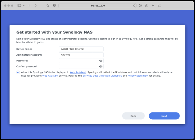Open the privacy shield icon
Viewport: 195px width, 140px height.
(54, 6)
